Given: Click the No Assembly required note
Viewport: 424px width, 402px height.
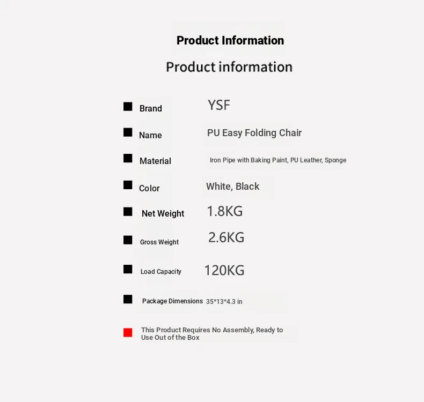Looking at the screenshot, I should pyautogui.click(x=212, y=333).
